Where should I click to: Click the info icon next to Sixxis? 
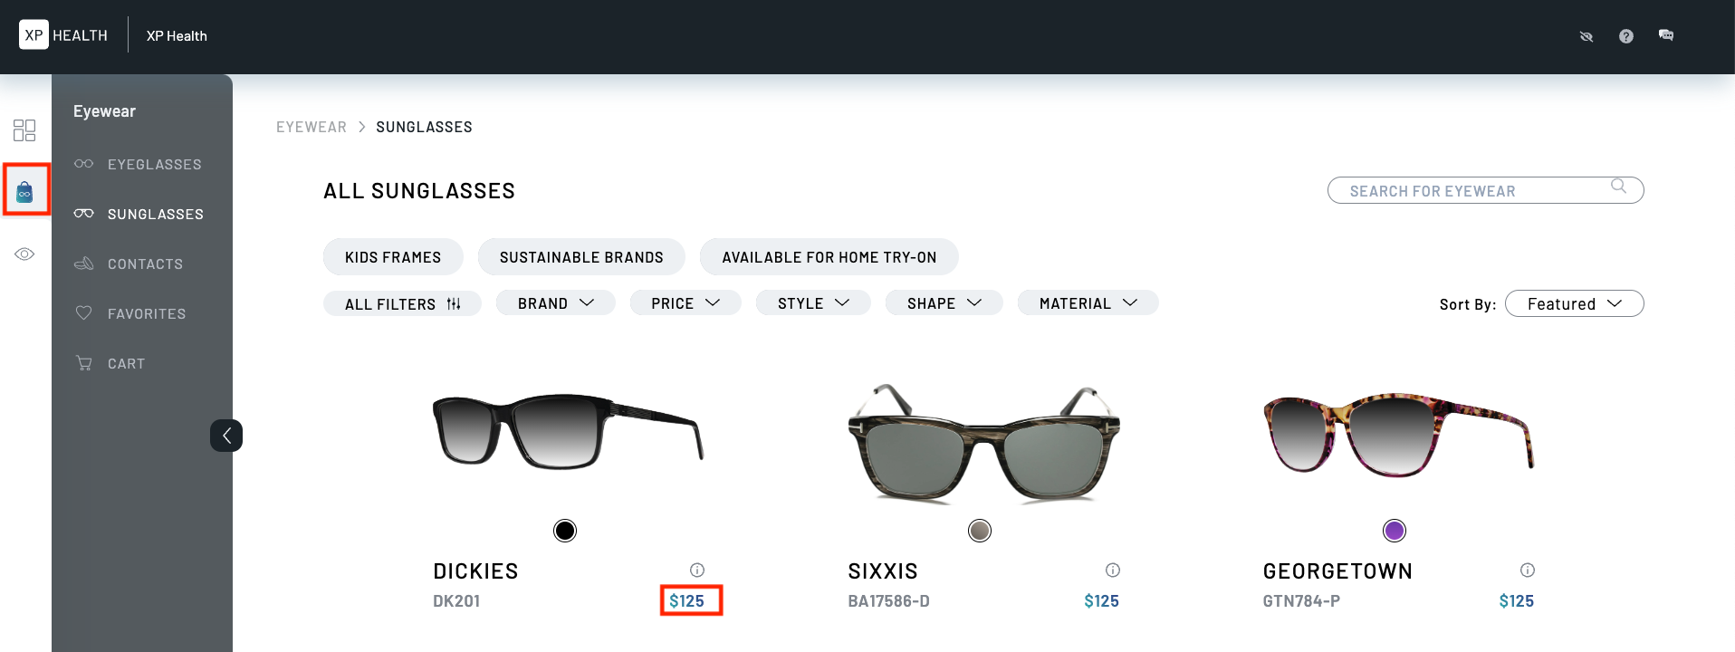[1112, 570]
